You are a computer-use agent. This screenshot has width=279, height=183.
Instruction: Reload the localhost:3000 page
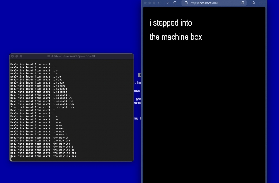click(175, 3)
